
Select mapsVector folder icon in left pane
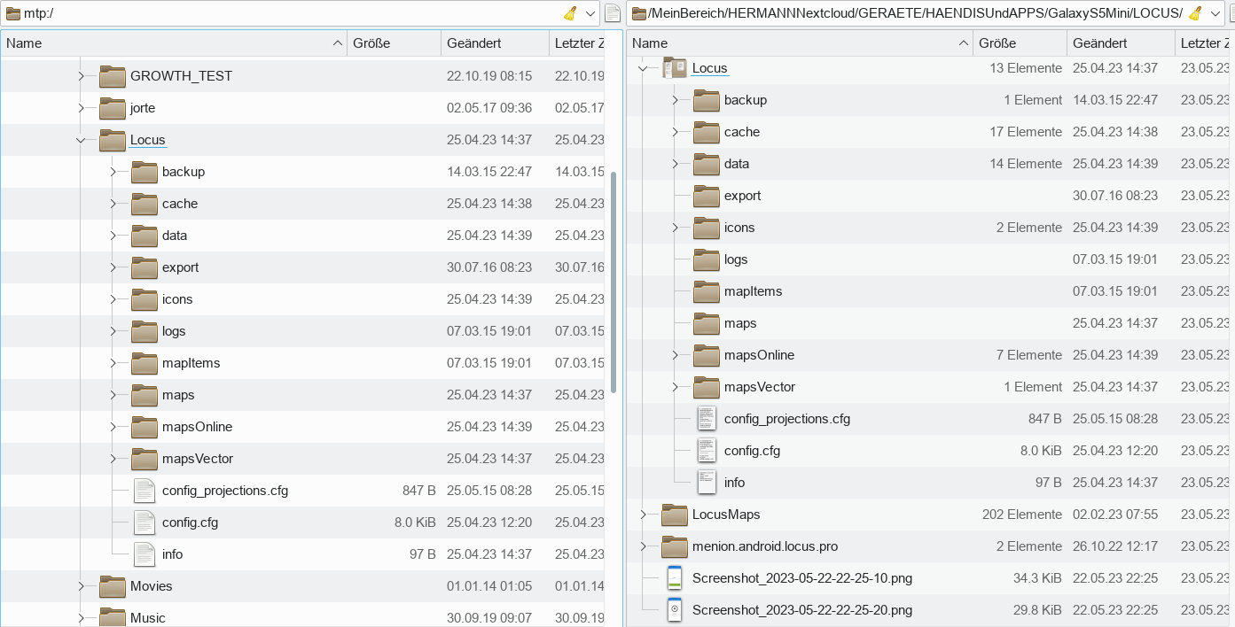pyautogui.click(x=145, y=459)
